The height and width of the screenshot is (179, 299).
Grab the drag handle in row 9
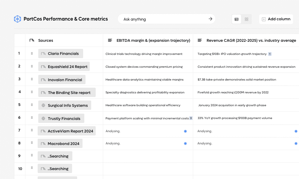[x=32, y=155]
